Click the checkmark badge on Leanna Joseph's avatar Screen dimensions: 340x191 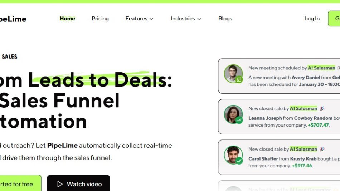pos(239,120)
